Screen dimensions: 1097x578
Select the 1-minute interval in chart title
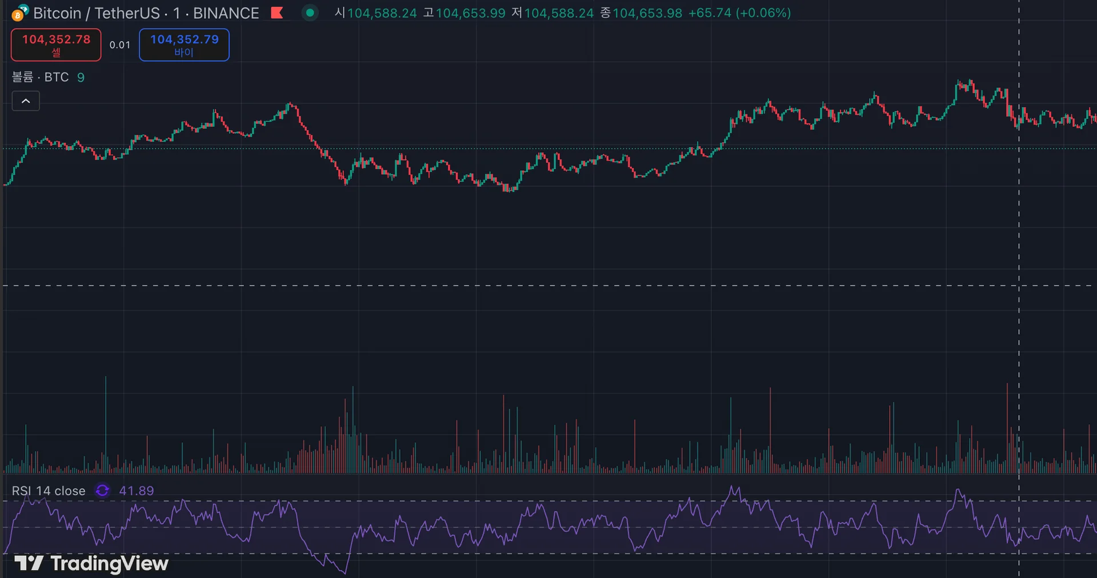(x=177, y=13)
